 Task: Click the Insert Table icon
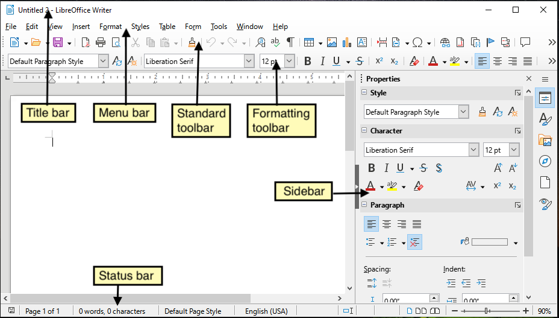pos(308,42)
